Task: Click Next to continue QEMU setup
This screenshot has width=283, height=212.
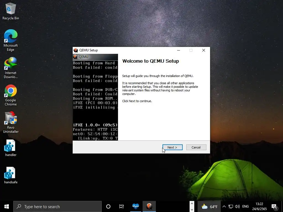Action: (x=172, y=147)
